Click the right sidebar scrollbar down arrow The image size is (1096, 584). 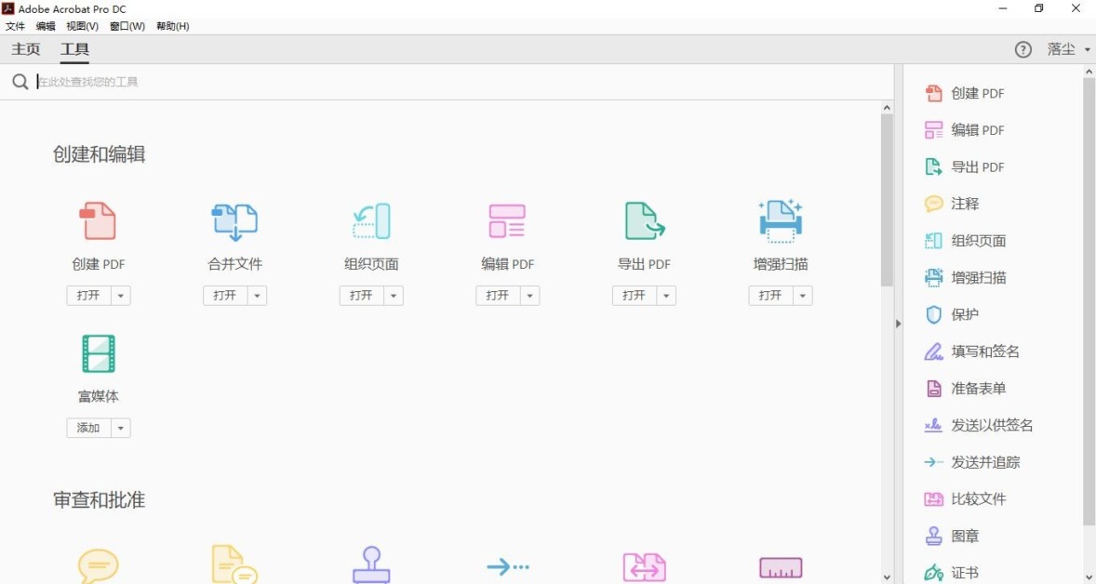(x=1089, y=577)
